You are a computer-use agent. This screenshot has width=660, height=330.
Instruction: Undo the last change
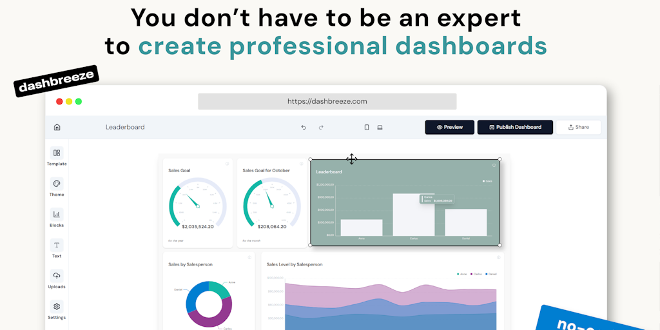point(304,127)
